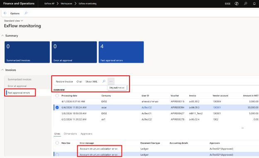Sort by Processing date column header

pos(69,96)
